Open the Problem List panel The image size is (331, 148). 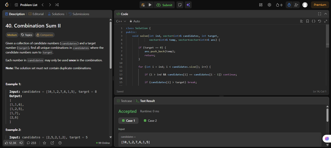[x=26, y=5]
